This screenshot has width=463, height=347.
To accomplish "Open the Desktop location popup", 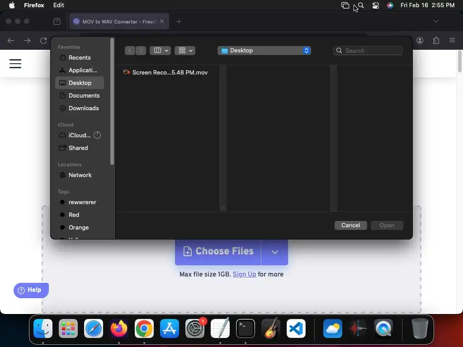I will coord(264,51).
